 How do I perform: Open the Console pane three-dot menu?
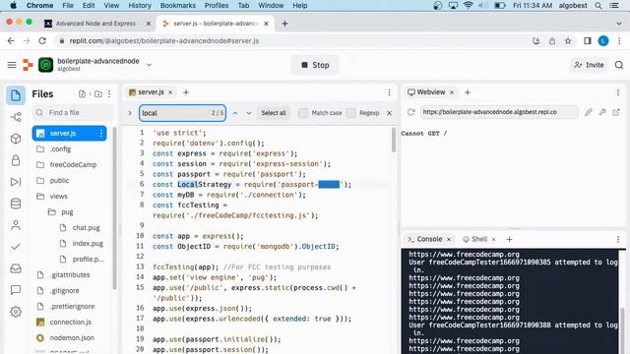(618, 239)
